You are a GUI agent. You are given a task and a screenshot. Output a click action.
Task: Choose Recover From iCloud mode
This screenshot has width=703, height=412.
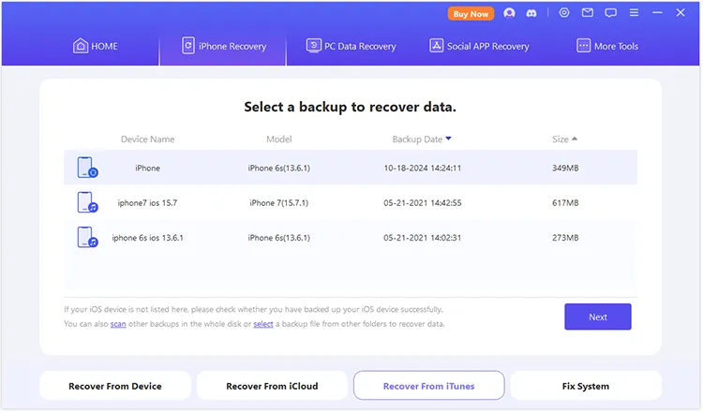[x=272, y=386]
